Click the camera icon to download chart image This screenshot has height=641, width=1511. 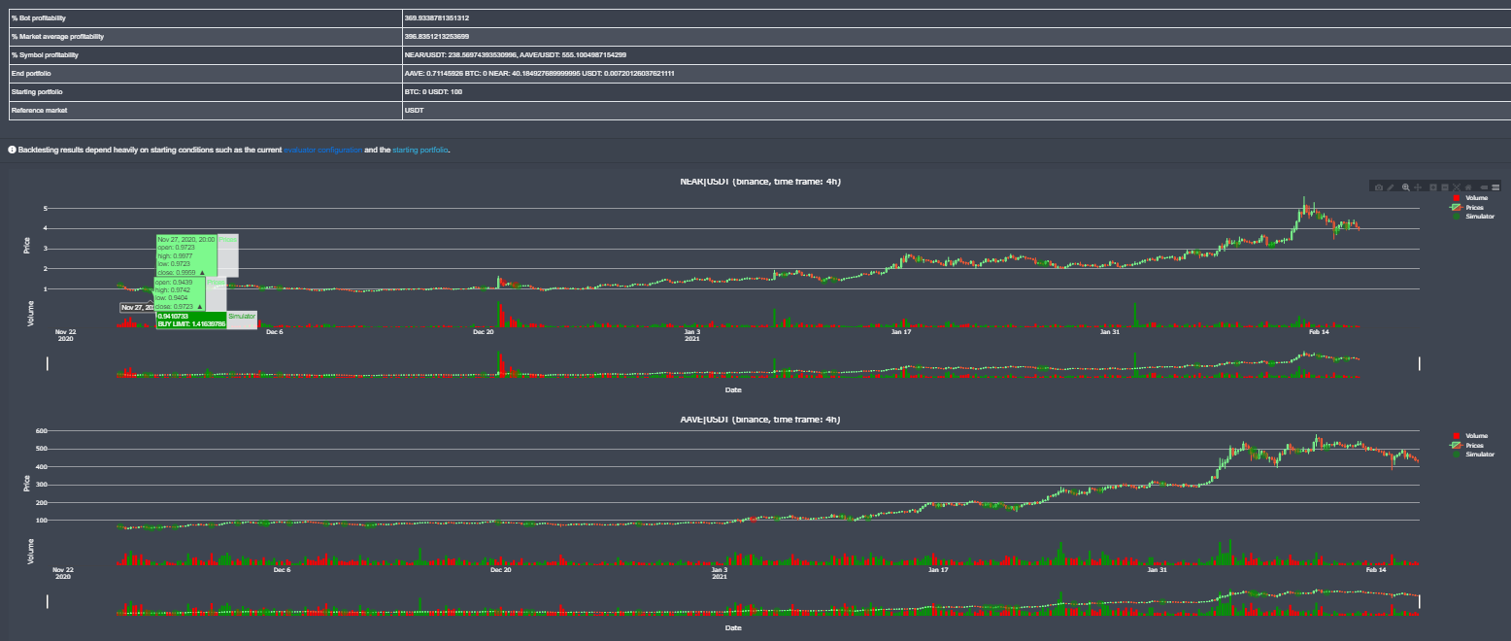coord(1379,187)
